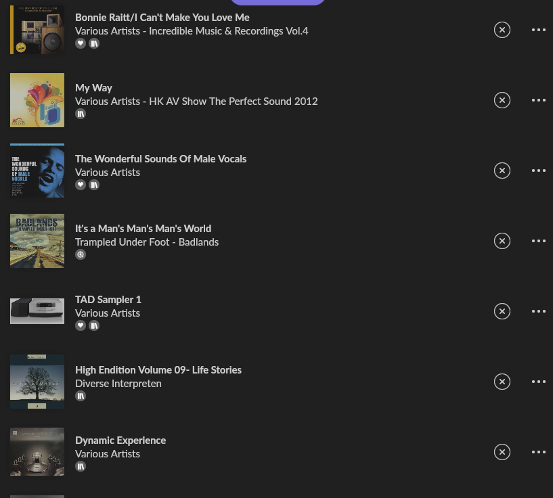This screenshot has width=553, height=498.
Task: Click library icon under Wonderful Sounds Of Male Vocals
Action: [x=94, y=185]
